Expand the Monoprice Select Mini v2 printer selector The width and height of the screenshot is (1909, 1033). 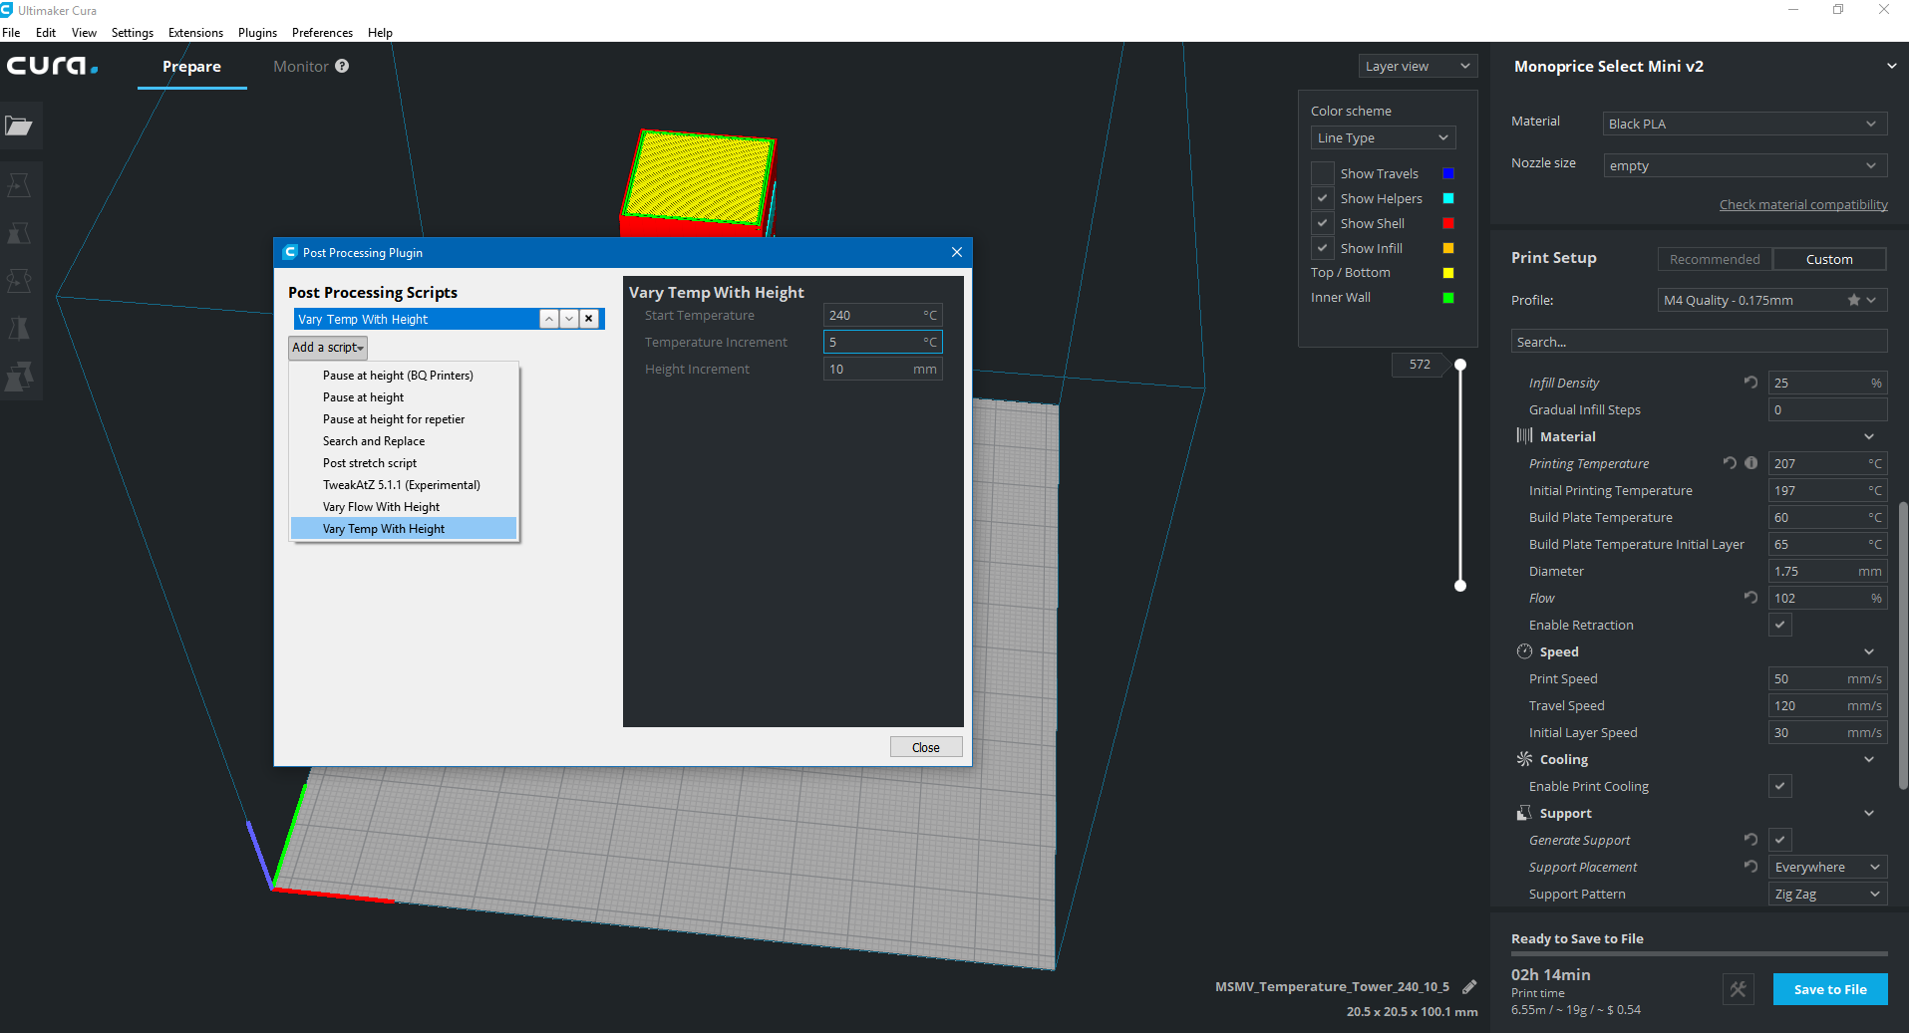1891,66
